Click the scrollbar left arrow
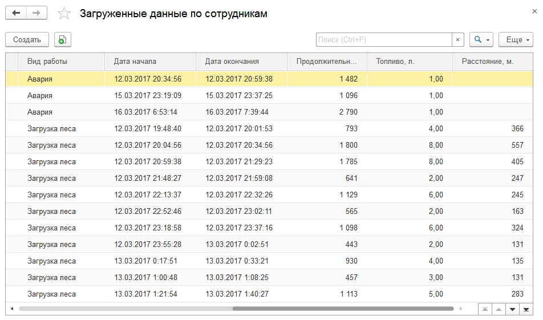The width and height of the screenshot is (543, 320). coord(12,308)
